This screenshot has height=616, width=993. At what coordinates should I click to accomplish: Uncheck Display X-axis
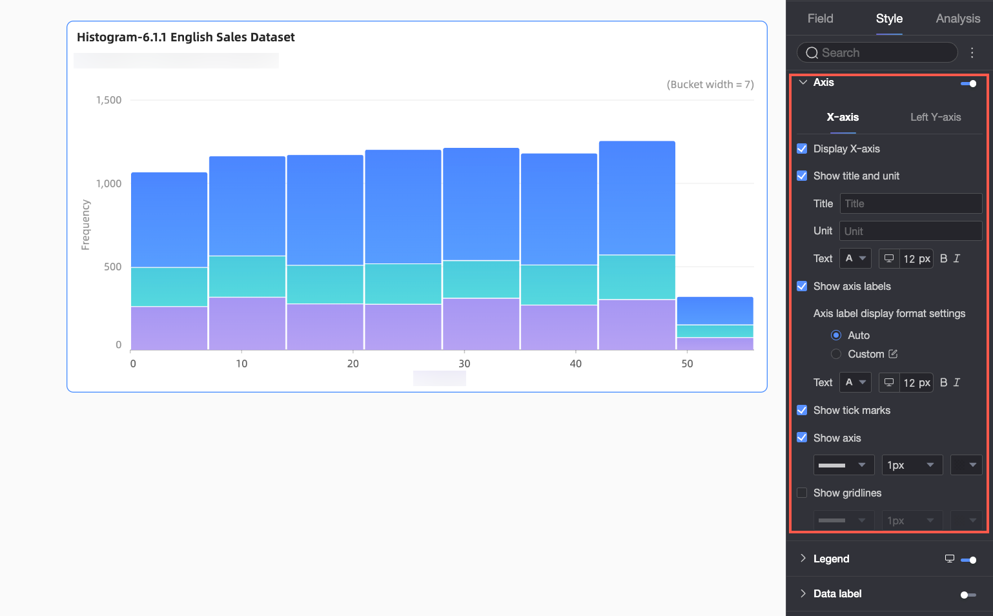pyautogui.click(x=802, y=149)
